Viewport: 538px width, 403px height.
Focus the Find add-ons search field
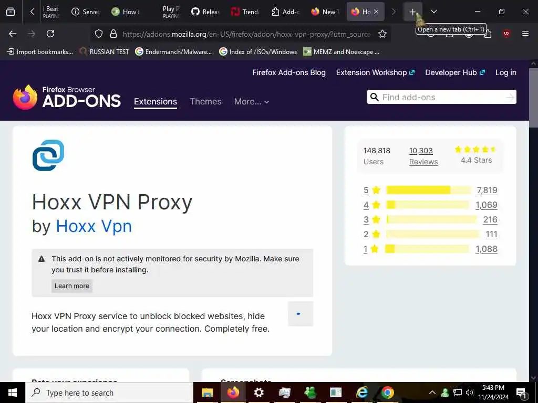point(441,97)
